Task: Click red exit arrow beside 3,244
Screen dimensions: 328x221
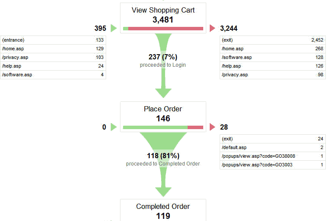Action: click(x=212, y=29)
